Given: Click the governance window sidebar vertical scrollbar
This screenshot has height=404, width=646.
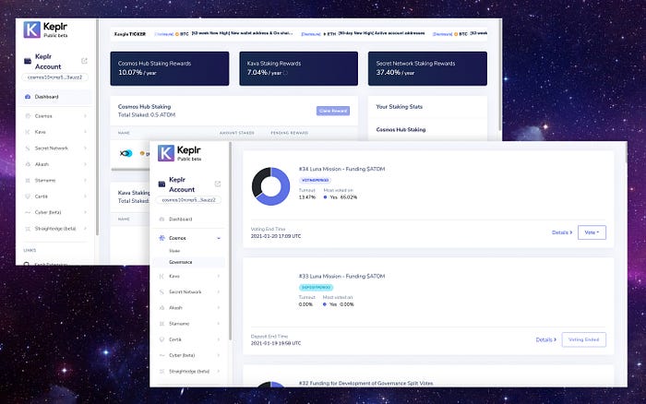Looking at the screenshot, I should (231, 242).
